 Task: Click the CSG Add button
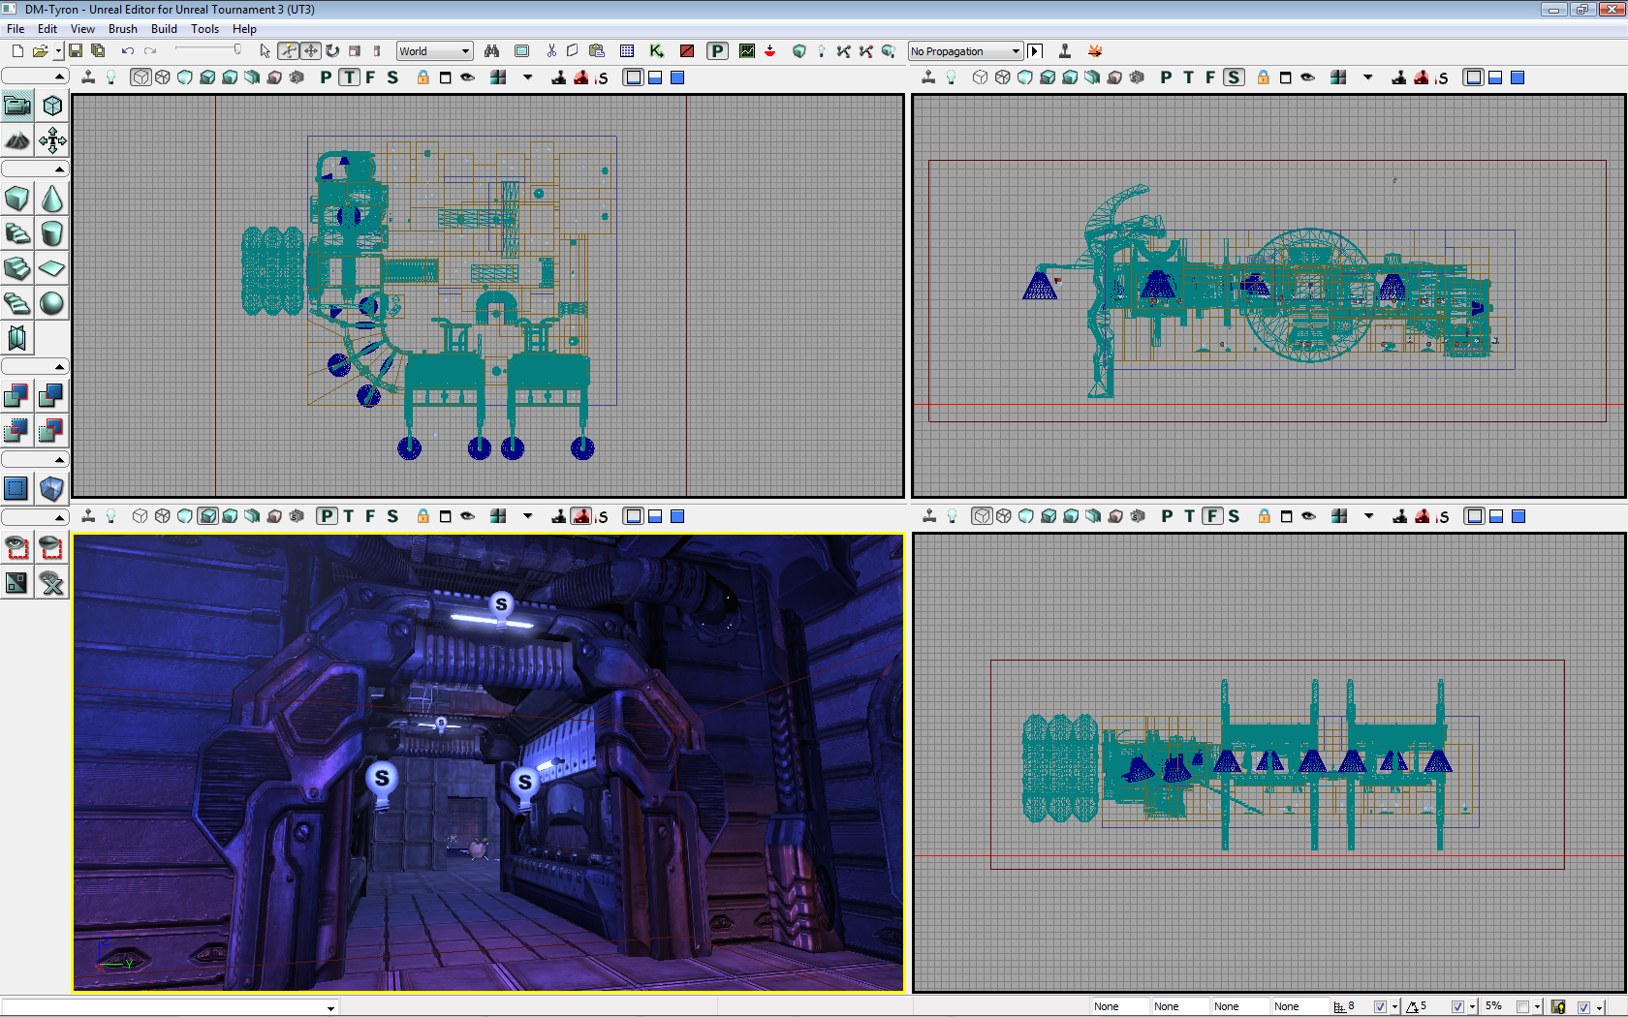(x=17, y=395)
